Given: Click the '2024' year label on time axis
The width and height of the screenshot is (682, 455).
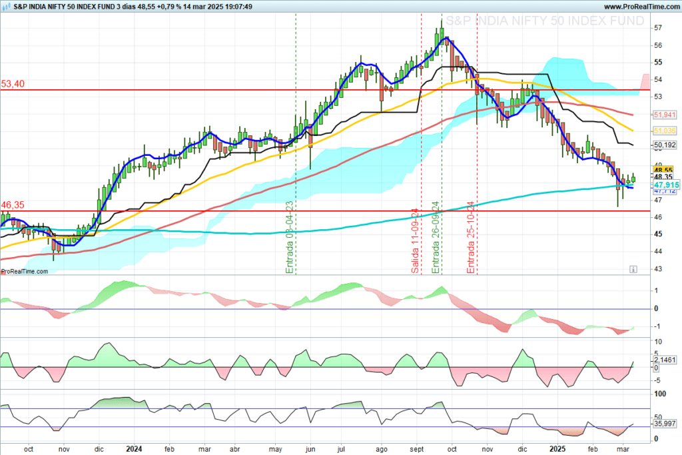Looking at the screenshot, I should click(x=133, y=449).
